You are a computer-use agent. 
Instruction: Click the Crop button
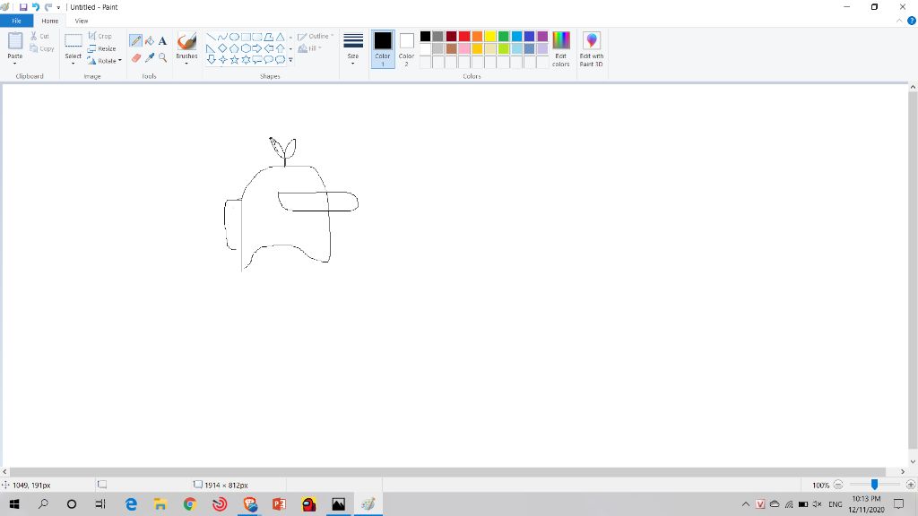coord(100,36)
